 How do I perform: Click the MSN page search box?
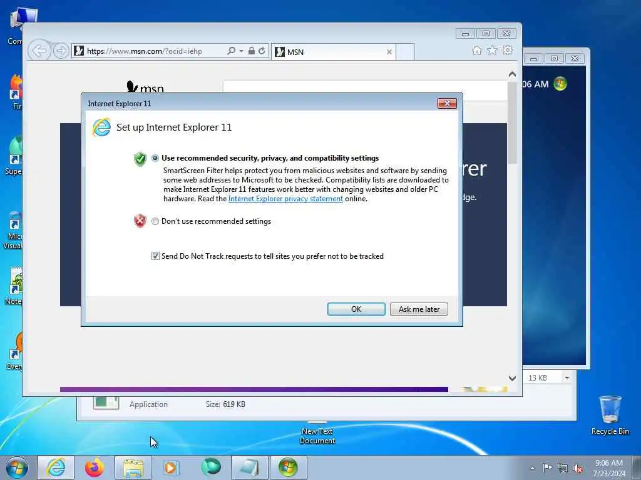point(365,90)
